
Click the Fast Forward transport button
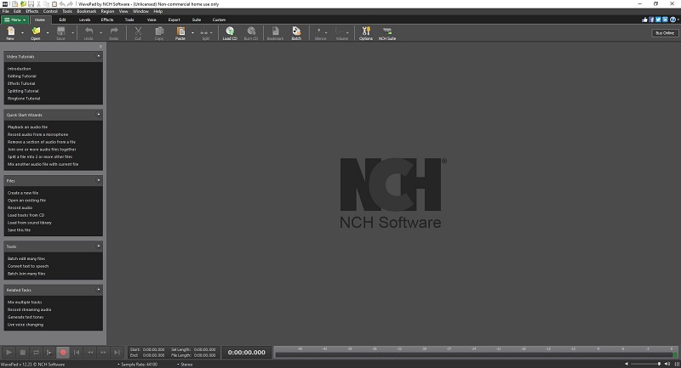[103, 353]
